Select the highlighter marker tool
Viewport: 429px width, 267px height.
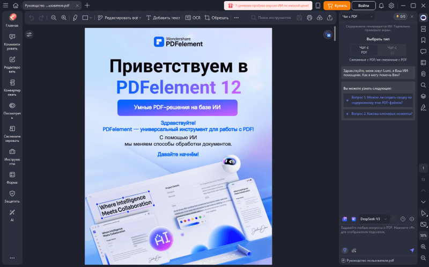point(75,18)
